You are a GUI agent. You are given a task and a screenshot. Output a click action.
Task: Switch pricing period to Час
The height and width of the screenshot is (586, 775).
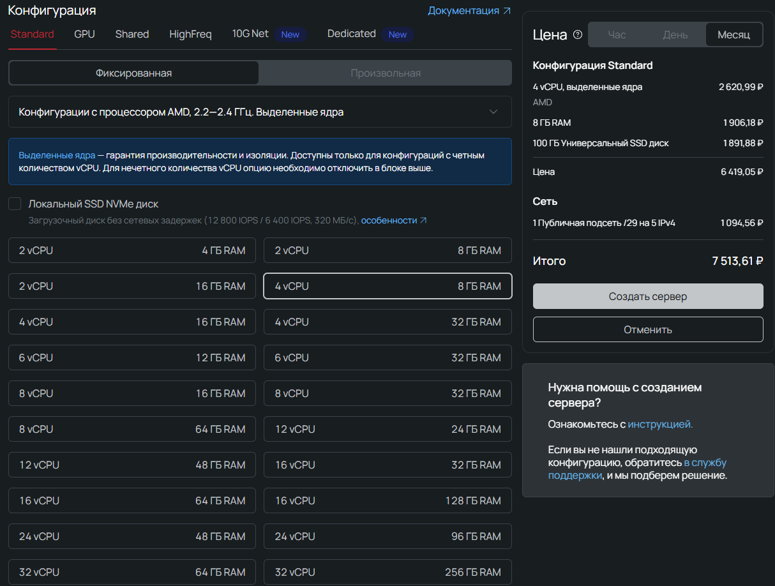pyautogui.click(x=617, y=35)
